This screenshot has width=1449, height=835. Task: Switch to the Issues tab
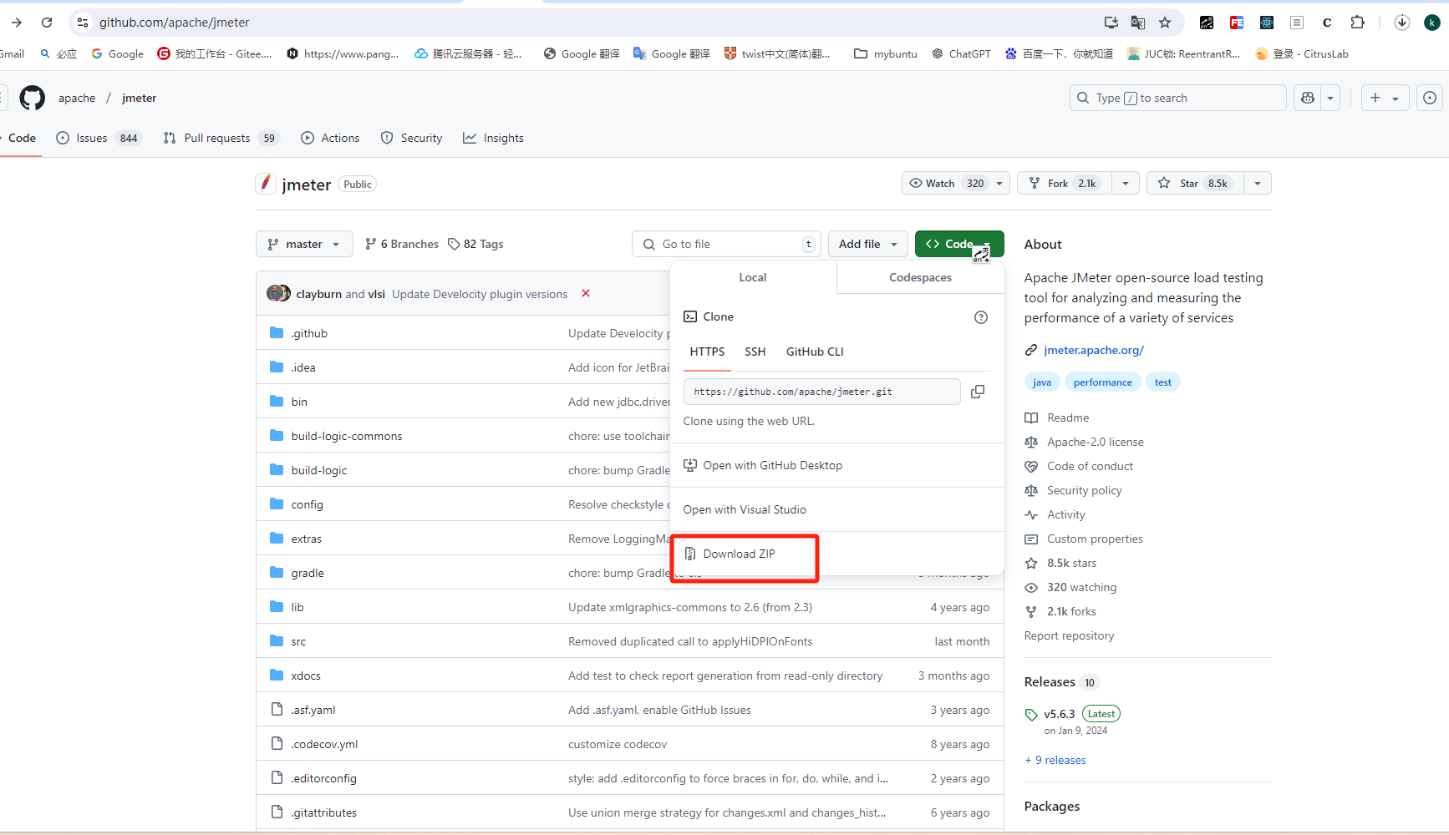99,138
